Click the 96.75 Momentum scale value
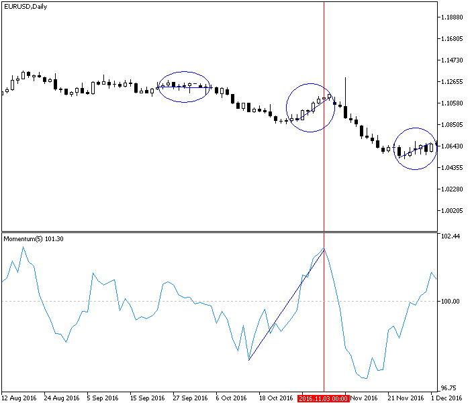470x403 pixels. 450,388
